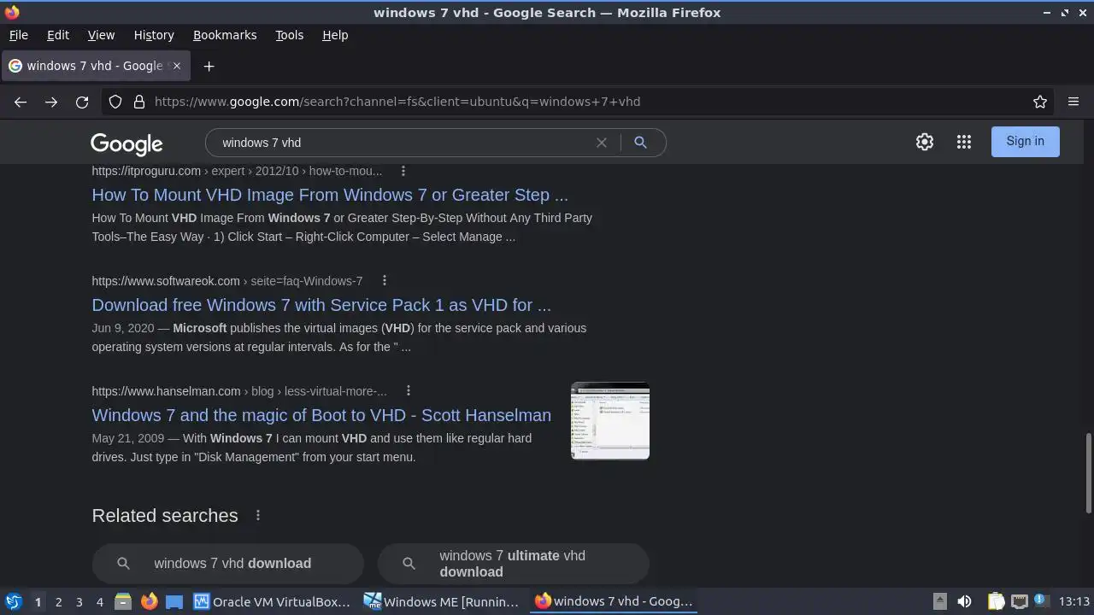This screenshot has height=615, width=1094.
Task: Switch to workspace 3 in taskbar
Action: (x=79, y=602)
